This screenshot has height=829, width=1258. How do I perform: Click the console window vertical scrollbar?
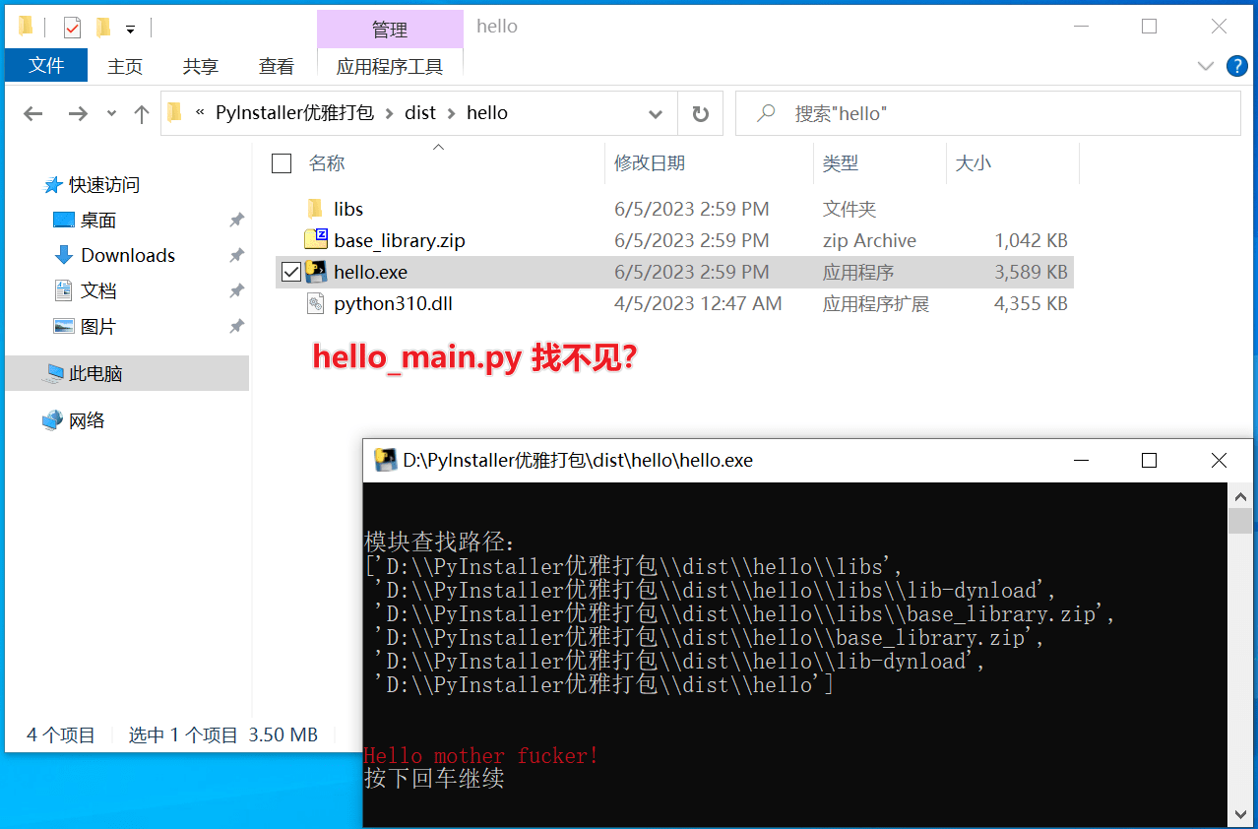coord(1240,656)
